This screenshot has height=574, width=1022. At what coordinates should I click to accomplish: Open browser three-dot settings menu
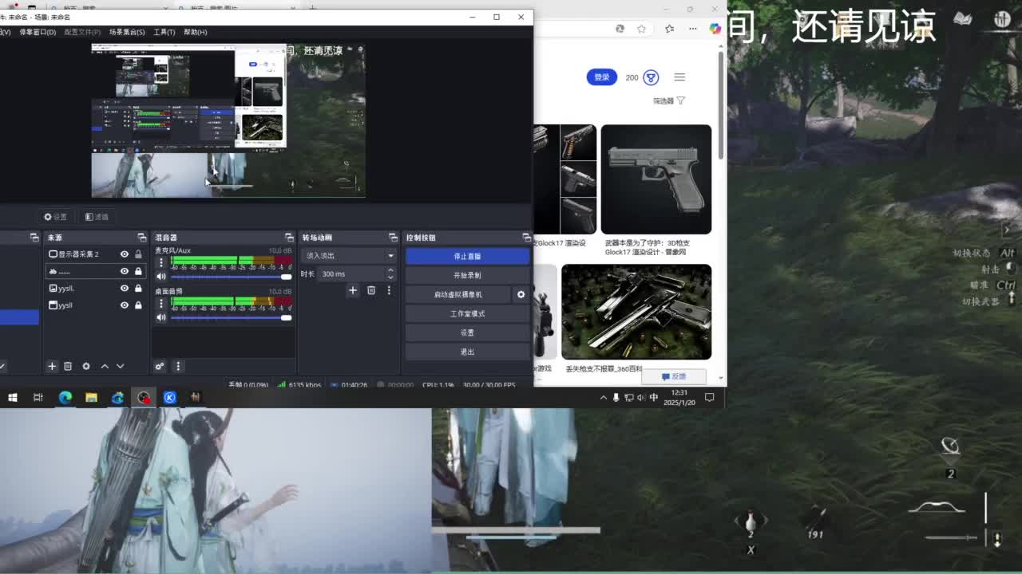694,29
